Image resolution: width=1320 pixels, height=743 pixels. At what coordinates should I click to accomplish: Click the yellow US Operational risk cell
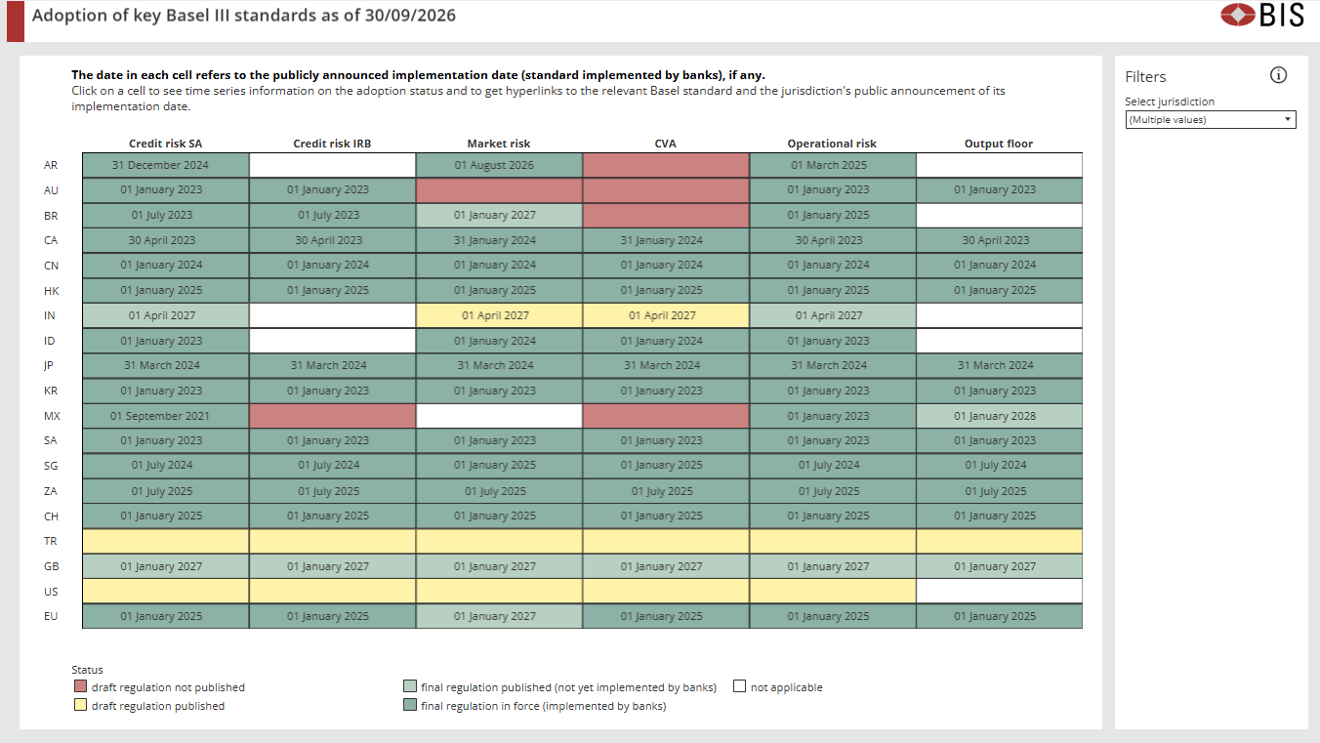[x=833, y=591]
